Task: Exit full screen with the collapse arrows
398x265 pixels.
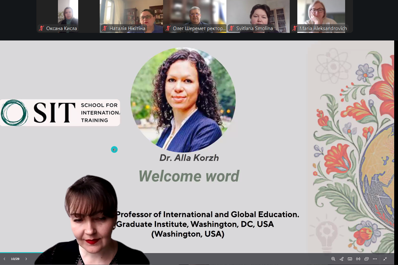Action: 385,259
